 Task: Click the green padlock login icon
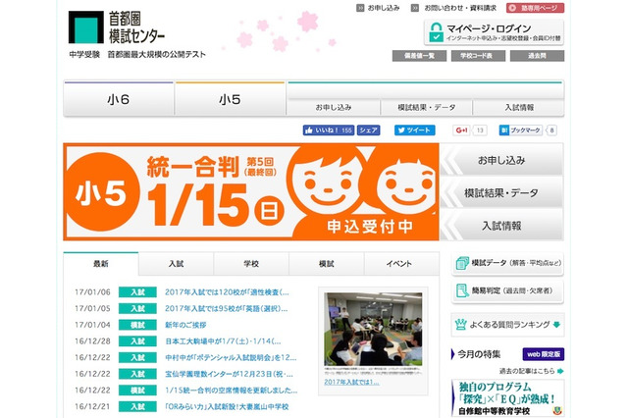click(436, 32)
